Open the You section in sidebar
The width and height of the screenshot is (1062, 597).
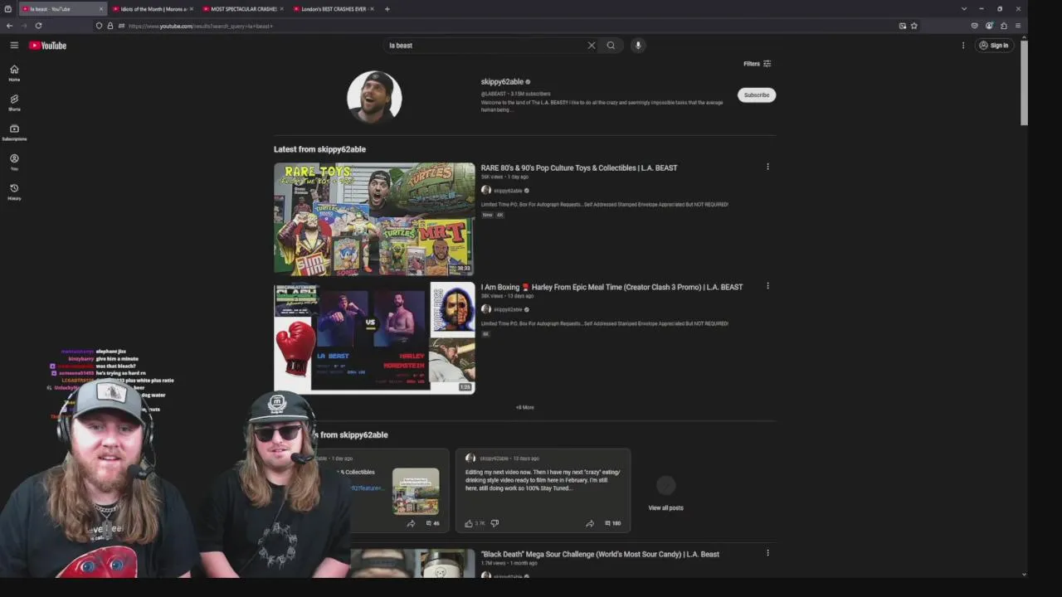point(14,162)
